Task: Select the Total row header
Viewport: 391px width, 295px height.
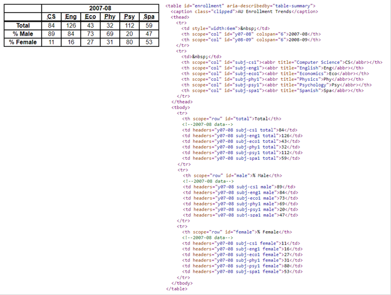Action: coord(23,26)
